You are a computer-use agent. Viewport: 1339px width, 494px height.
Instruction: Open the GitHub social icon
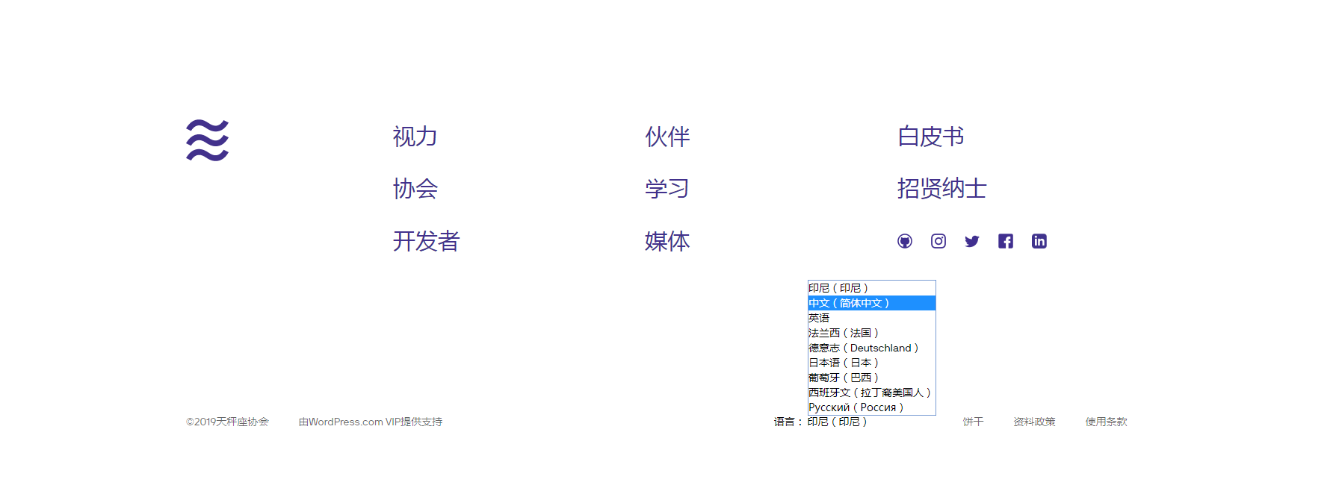click(x=904, y=241)
